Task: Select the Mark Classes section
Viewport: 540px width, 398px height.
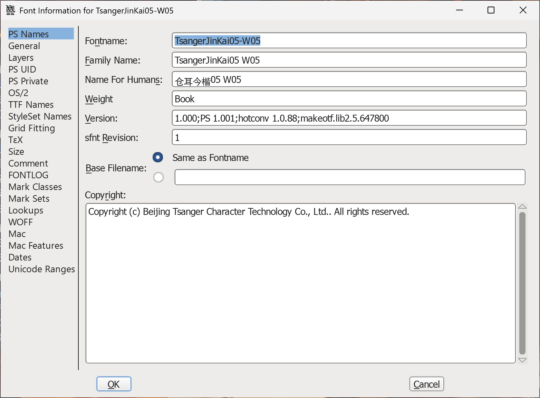Action: pyautogui.click(x=35, y=187)
